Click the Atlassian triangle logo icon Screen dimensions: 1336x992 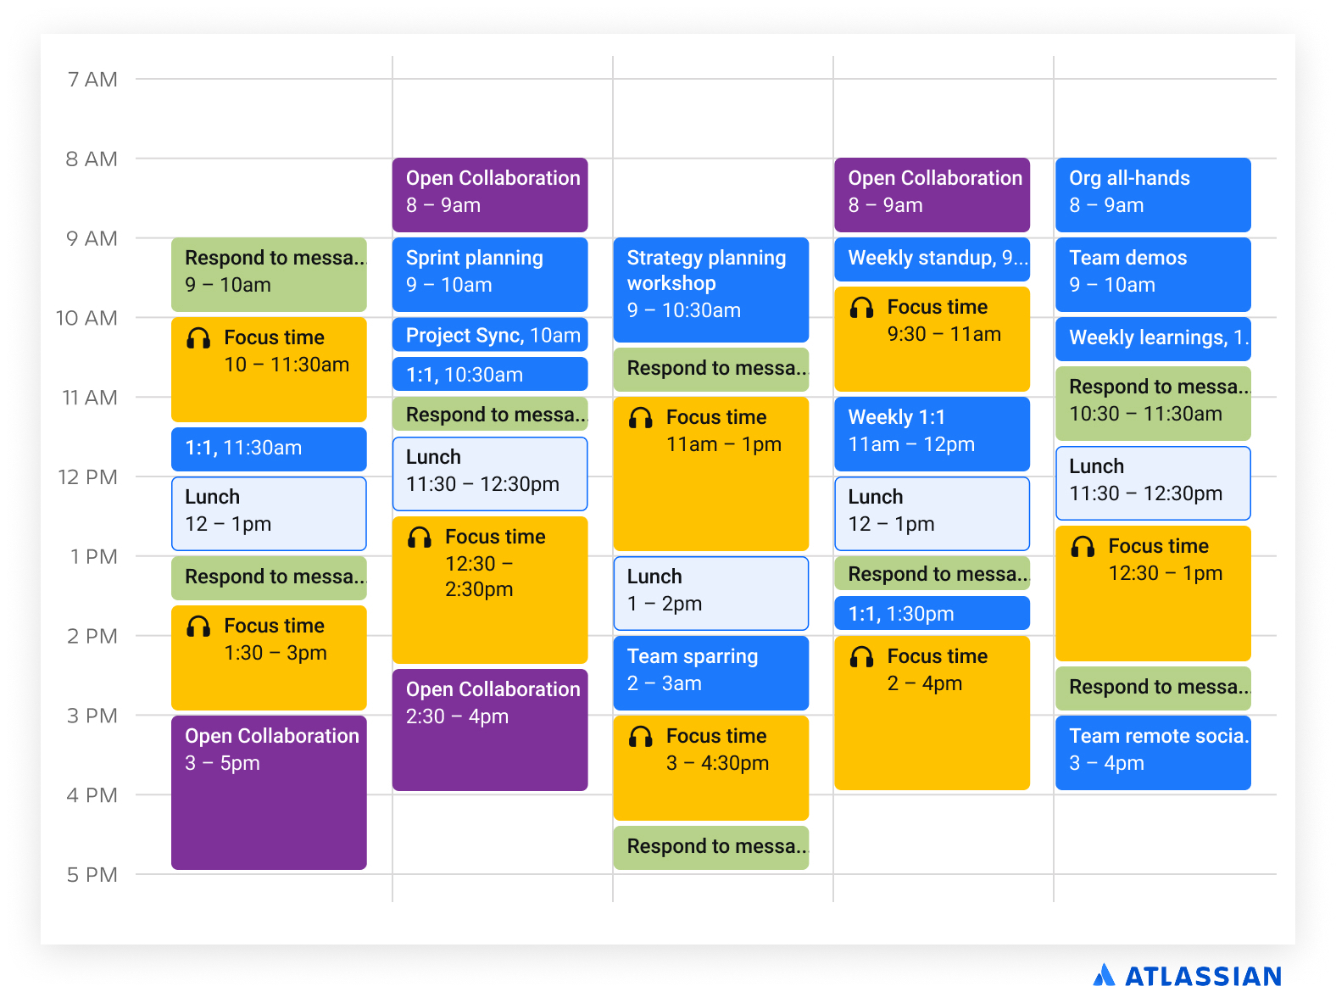click(1104, 975)
